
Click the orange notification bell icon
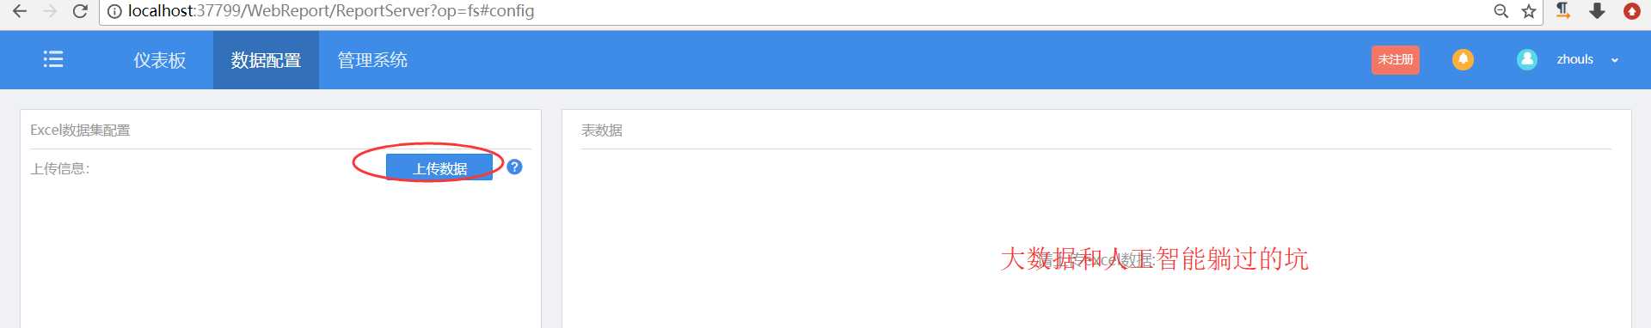[x=1463, y=59]
